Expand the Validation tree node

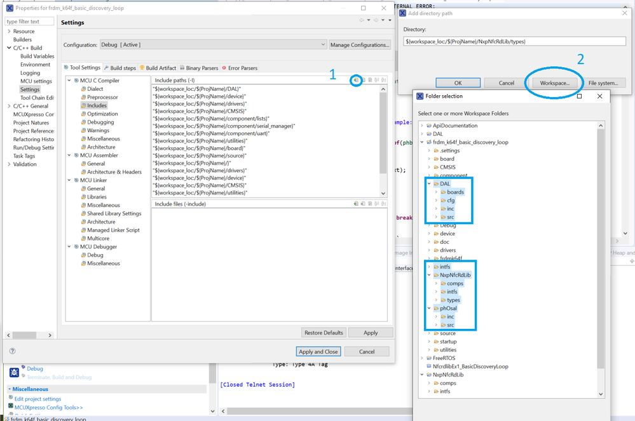point(9,164)
